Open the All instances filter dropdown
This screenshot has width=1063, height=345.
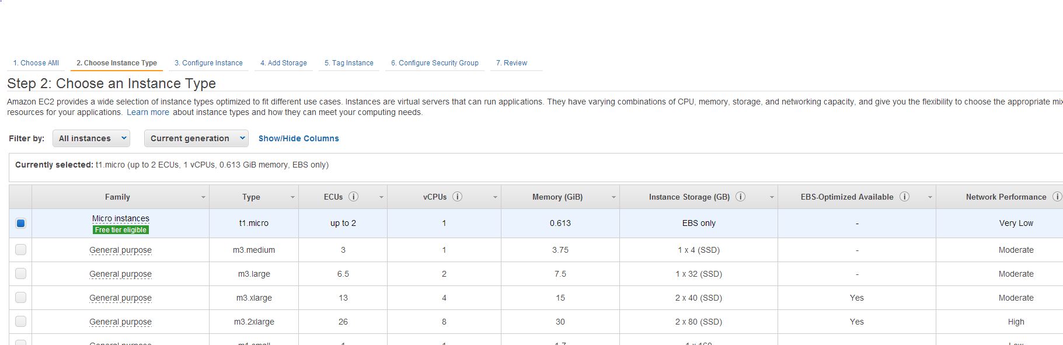click(x=91, y=138)
